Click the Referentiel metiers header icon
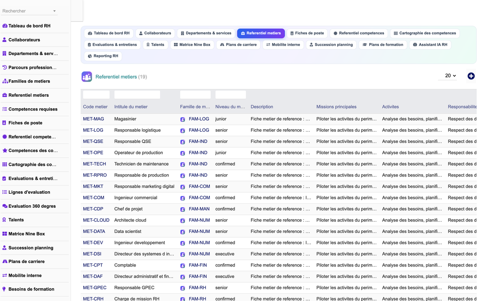This screenshot has height=301, width=487. [87, 77]
